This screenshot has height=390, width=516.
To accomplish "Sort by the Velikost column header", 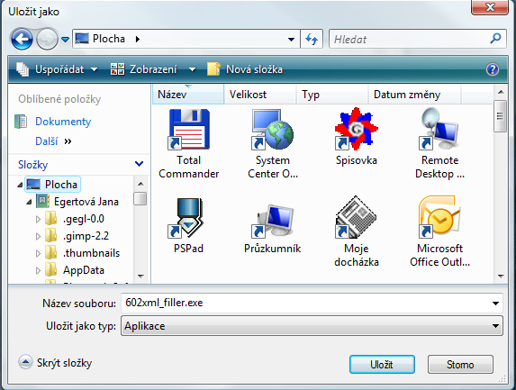I will click(x=260, y=95).
